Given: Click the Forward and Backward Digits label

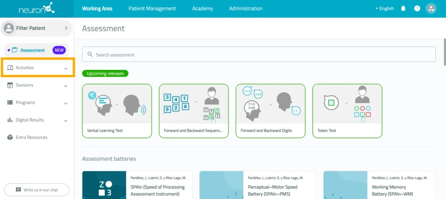Looking at the screenshot, I should coord(266,131).
